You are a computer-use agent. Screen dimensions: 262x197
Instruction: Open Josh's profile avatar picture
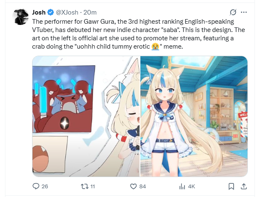coord(20,17)
